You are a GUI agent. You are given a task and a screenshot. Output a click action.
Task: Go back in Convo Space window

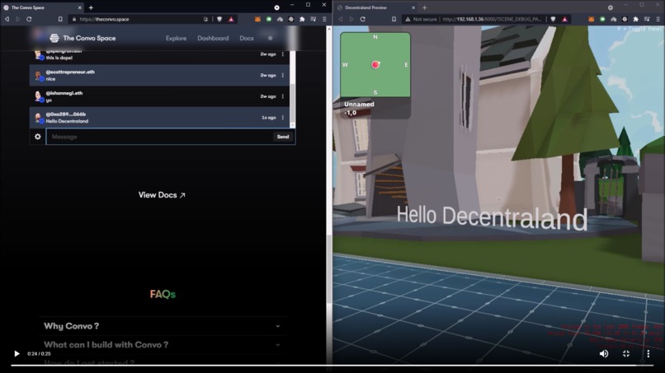coord(7,19)
